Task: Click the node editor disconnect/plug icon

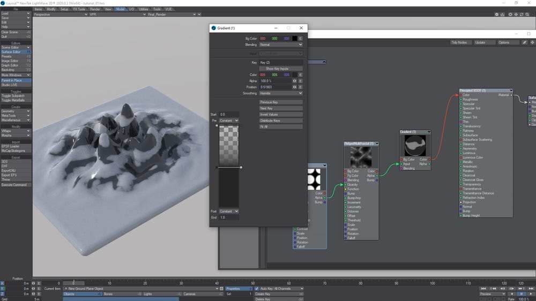Action: pyautogui.click(x=525, y=42)
